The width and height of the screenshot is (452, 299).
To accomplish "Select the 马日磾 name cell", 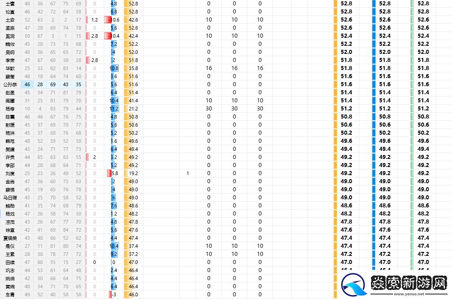I will (x=10, y=198).
